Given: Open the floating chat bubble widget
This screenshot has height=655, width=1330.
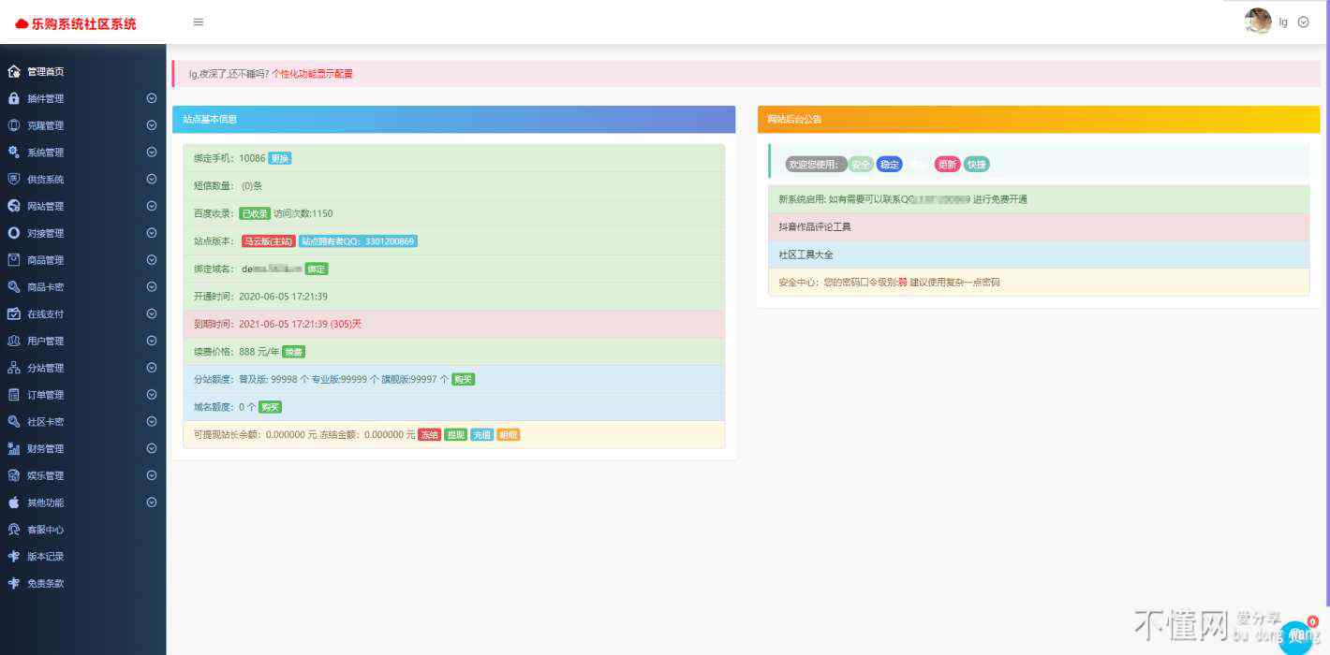Looking at the screenshot, I should [x=1297, y=636].
